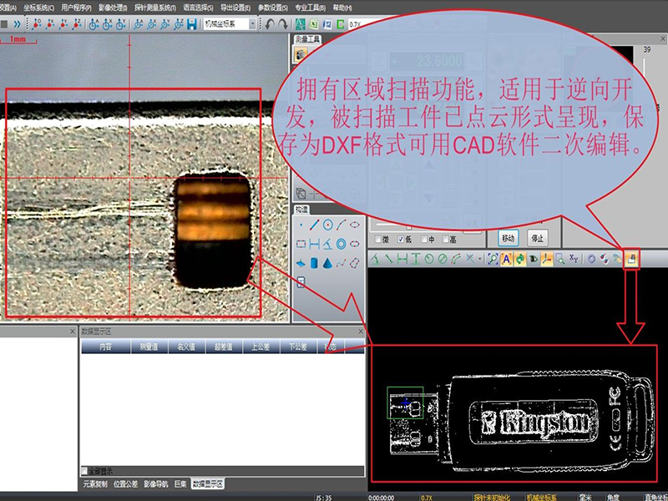Click the eye visibility icon in drawing toolbar
Image resolution: width=668 pixels, height=501 pixels.
click(533, 259)
